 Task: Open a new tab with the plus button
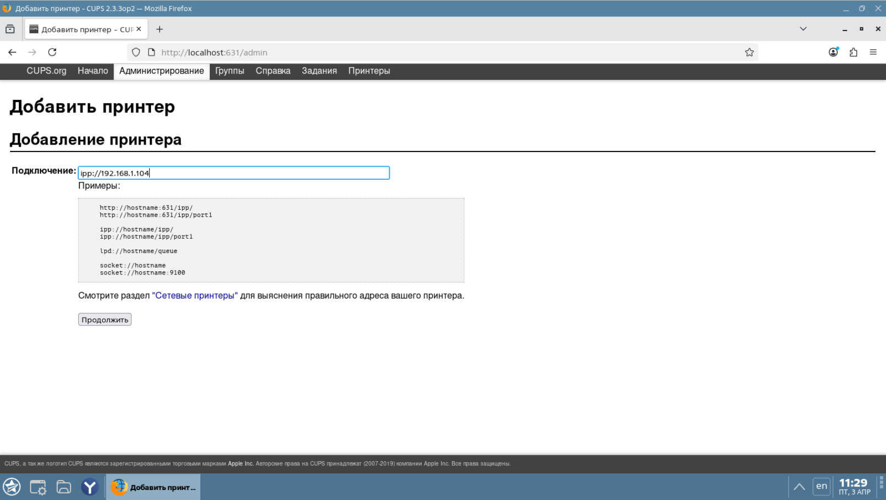[159, 29]
